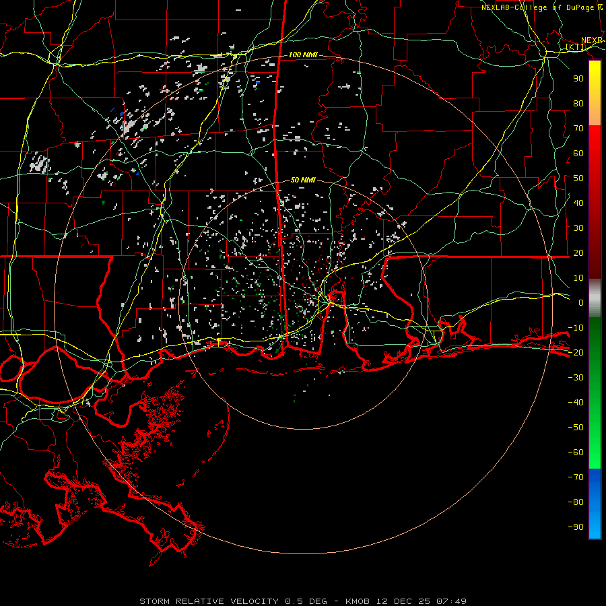Image resolution: width=606 pixels, height=606 pixels.
Task: Click the 100 NMI range ring label
Action: [303, 55]
